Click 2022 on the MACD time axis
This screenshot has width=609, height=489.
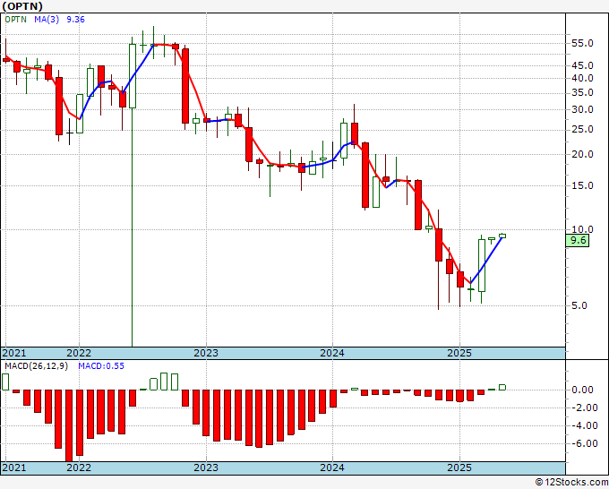click(x=79, y=468)
